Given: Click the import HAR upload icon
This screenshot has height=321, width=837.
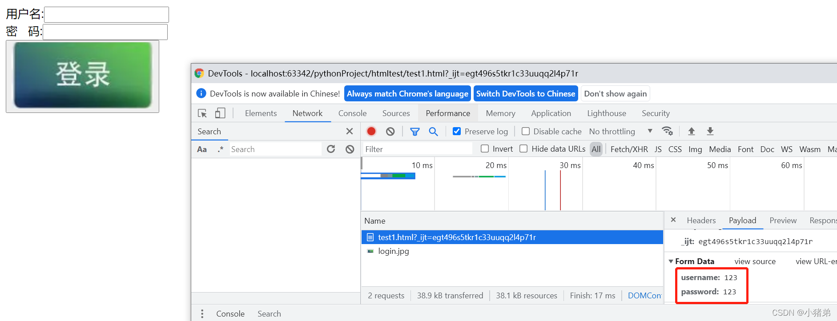Looking at the screenshot, I should pos(692,131).
